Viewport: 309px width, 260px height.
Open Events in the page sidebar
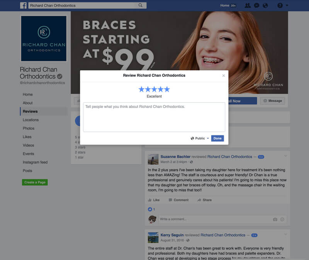coord(28,154)
